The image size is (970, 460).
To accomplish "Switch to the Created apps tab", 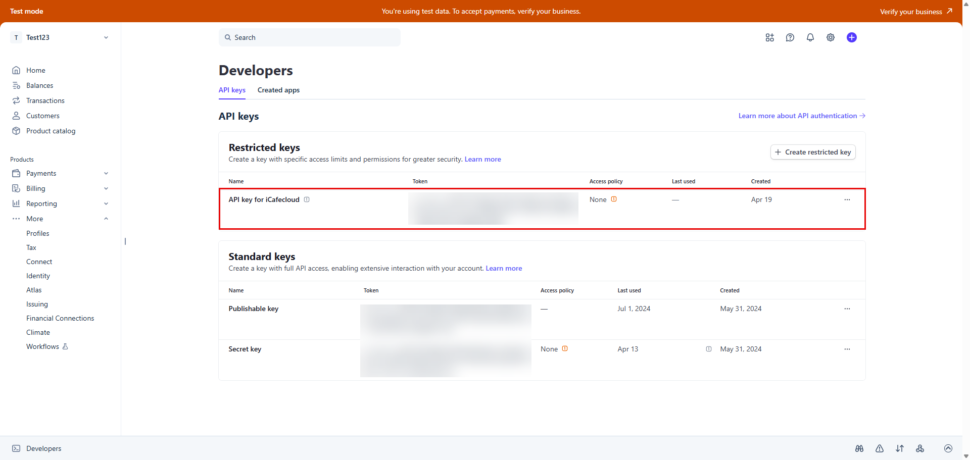I will tap(278, 90).
